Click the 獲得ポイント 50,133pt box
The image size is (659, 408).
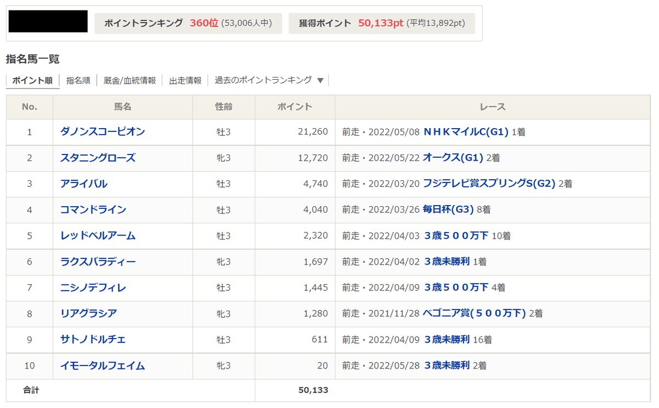382,24
